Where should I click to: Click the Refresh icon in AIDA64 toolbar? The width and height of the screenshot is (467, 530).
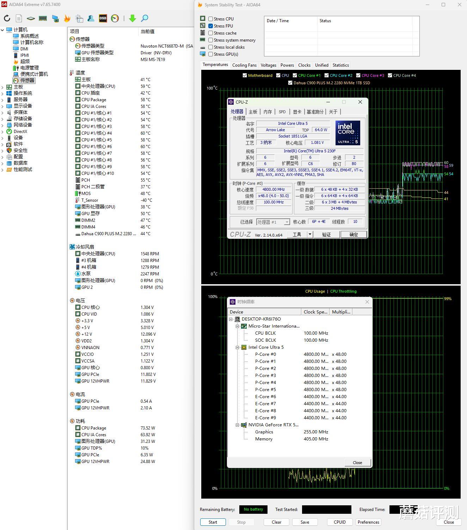tap(7, 18)
